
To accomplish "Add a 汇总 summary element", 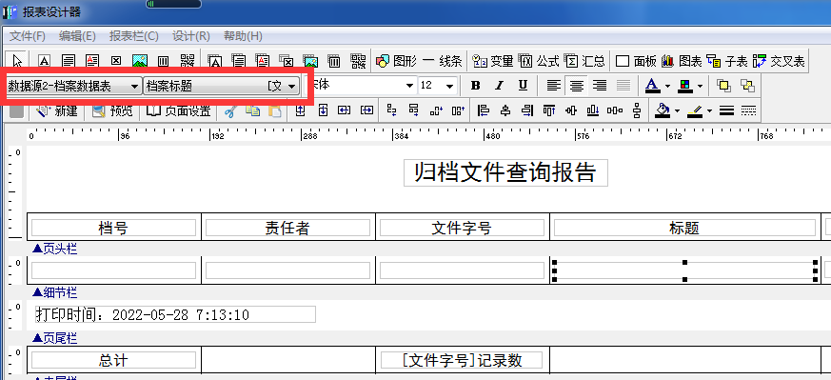I will pos(584,62).
